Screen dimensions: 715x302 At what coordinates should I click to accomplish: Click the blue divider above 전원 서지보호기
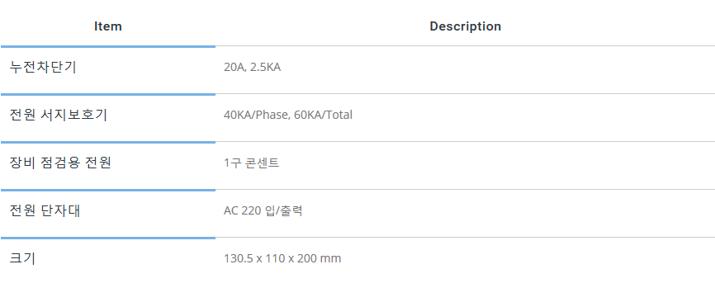[x=108, y=94]
